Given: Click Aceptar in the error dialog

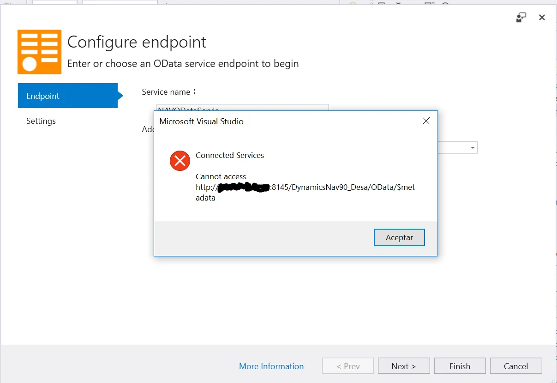Looking at the screenshot, I should 399,237.
